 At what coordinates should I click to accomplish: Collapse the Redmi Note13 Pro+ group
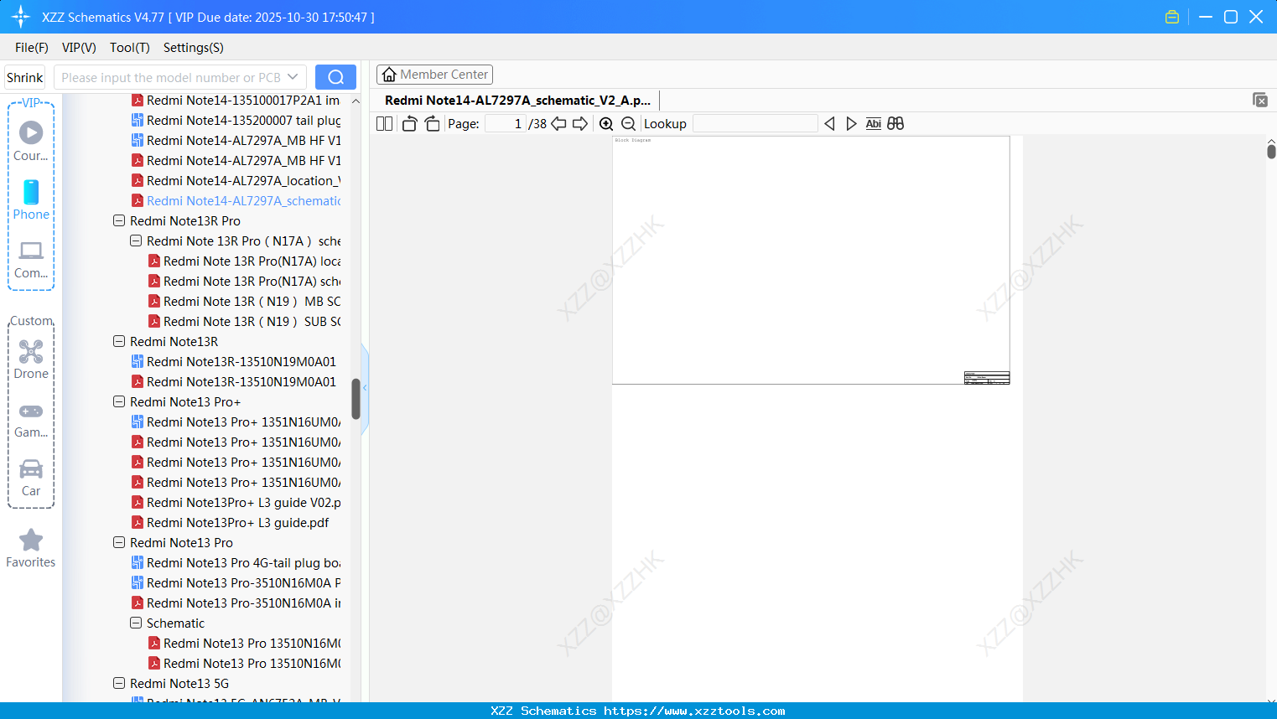point(118,401)
